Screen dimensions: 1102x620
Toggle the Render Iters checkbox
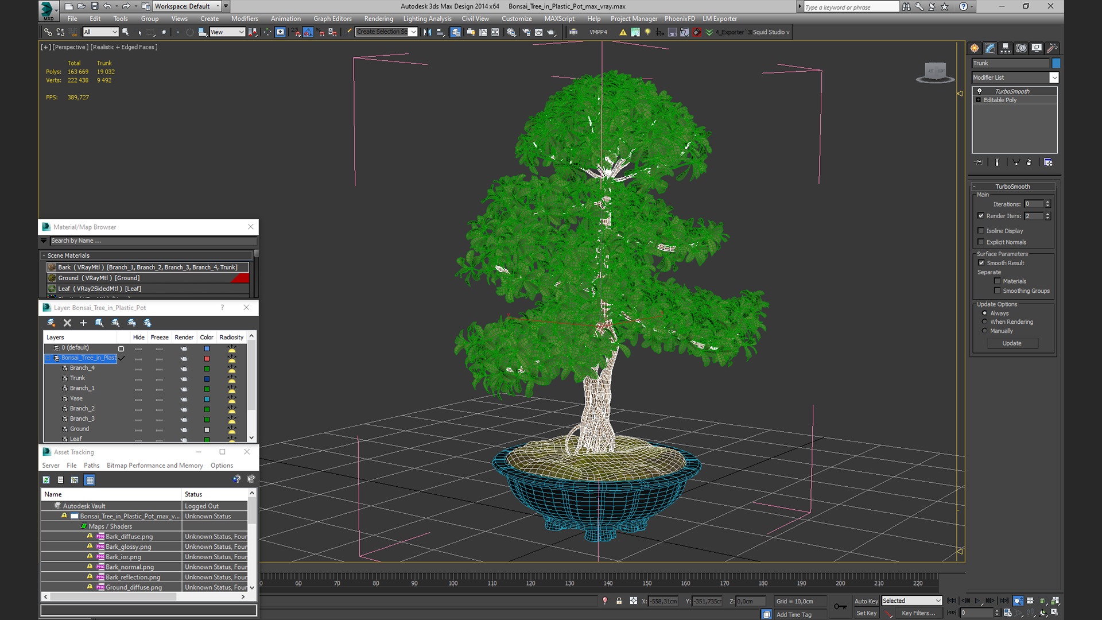point(981,216)
